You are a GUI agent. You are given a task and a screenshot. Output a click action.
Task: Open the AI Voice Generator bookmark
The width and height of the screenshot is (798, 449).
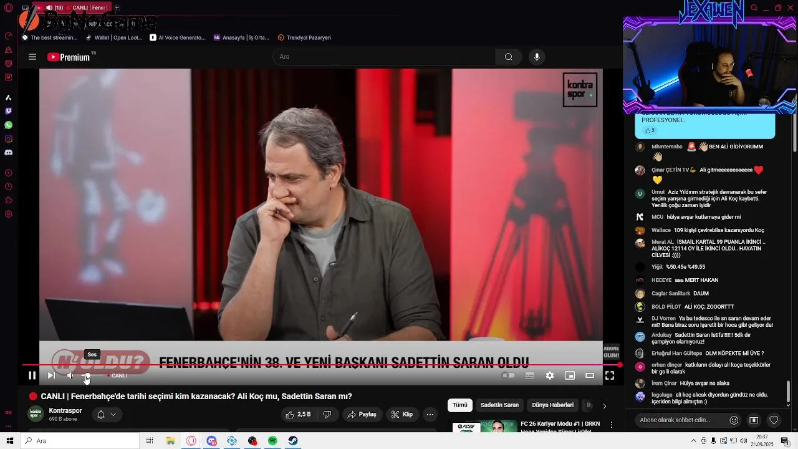click(178, 37)
